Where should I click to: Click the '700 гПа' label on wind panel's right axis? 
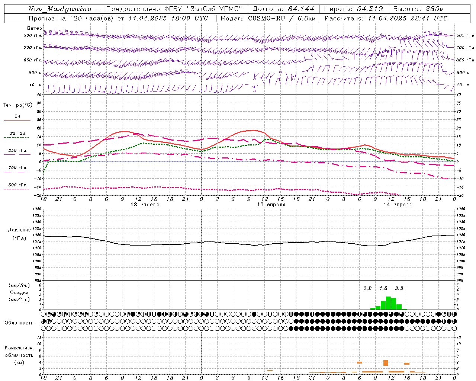point(465,48)
